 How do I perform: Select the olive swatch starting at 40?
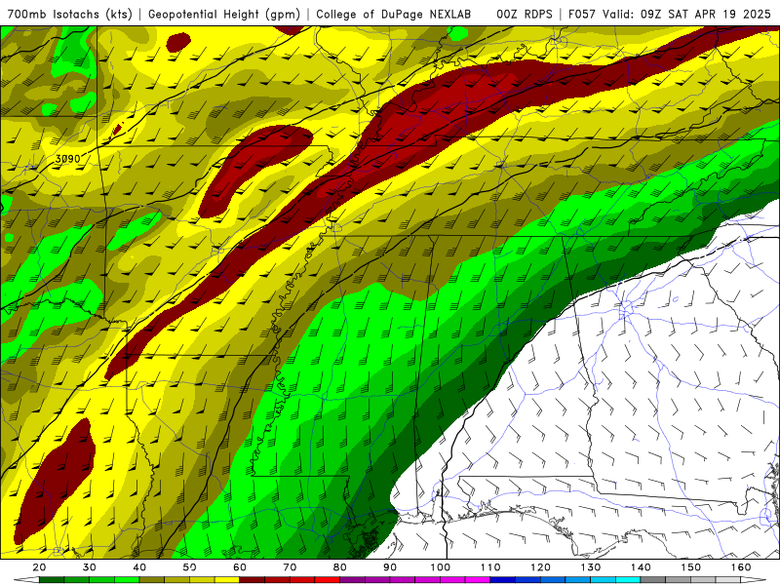[x=152, y=579]
